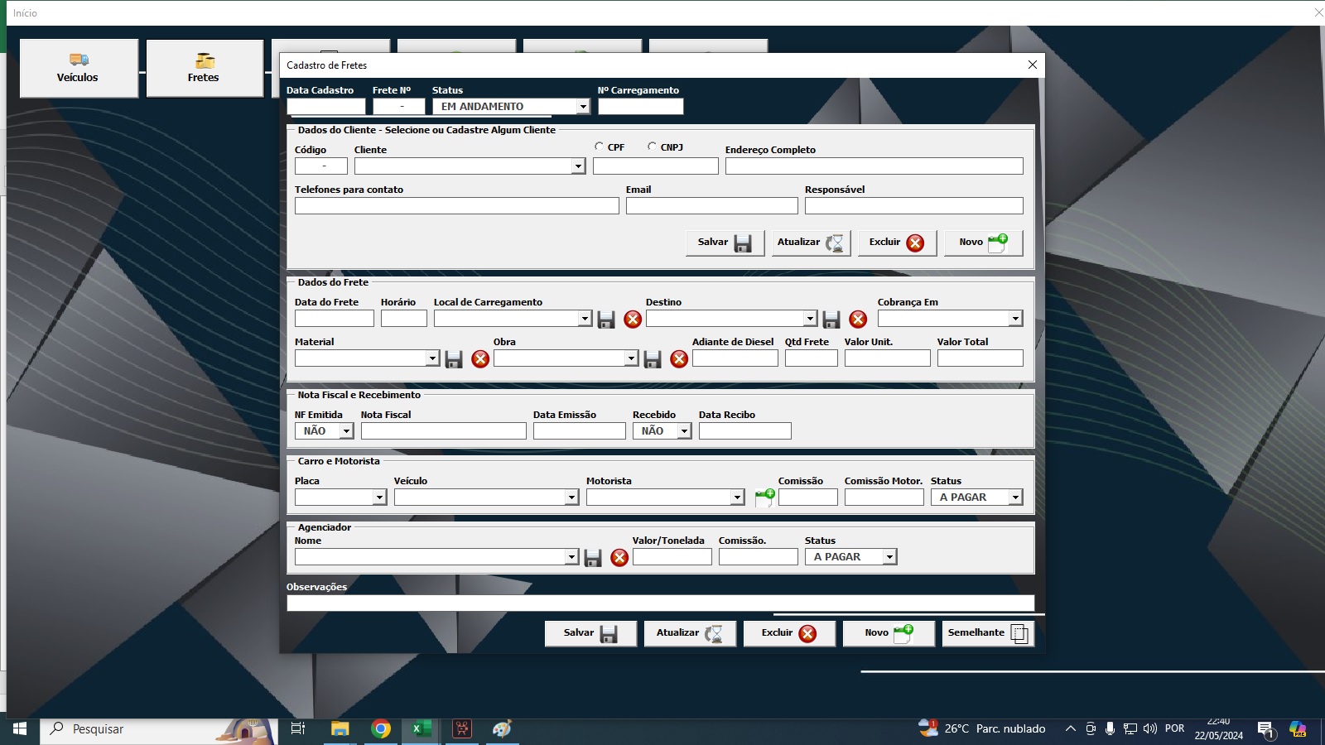Select the CPF radio button
1325x745 pixels.
pos(599,147)
